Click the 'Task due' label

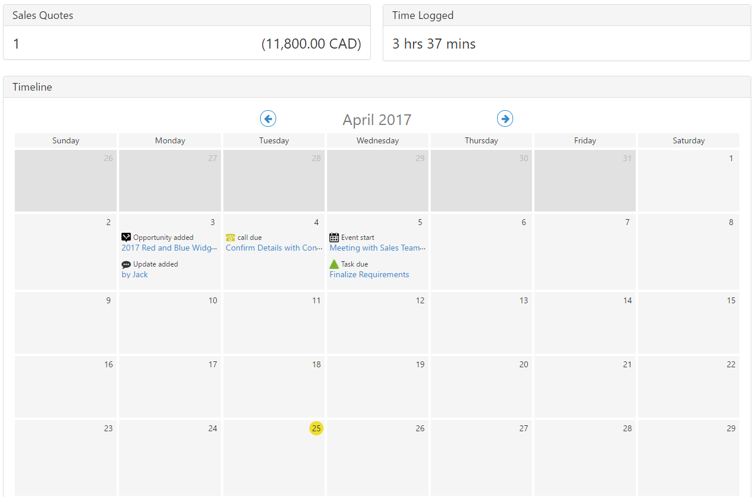355,264
